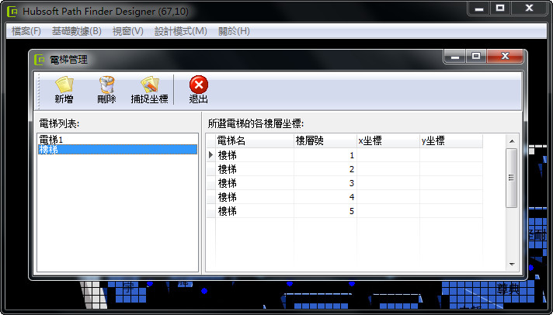
Task: Select 樓梯 in the elevator list
Action: click(x=48, y=150)
